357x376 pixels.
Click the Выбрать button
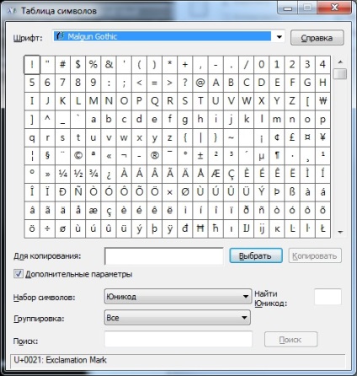(256, 255)
